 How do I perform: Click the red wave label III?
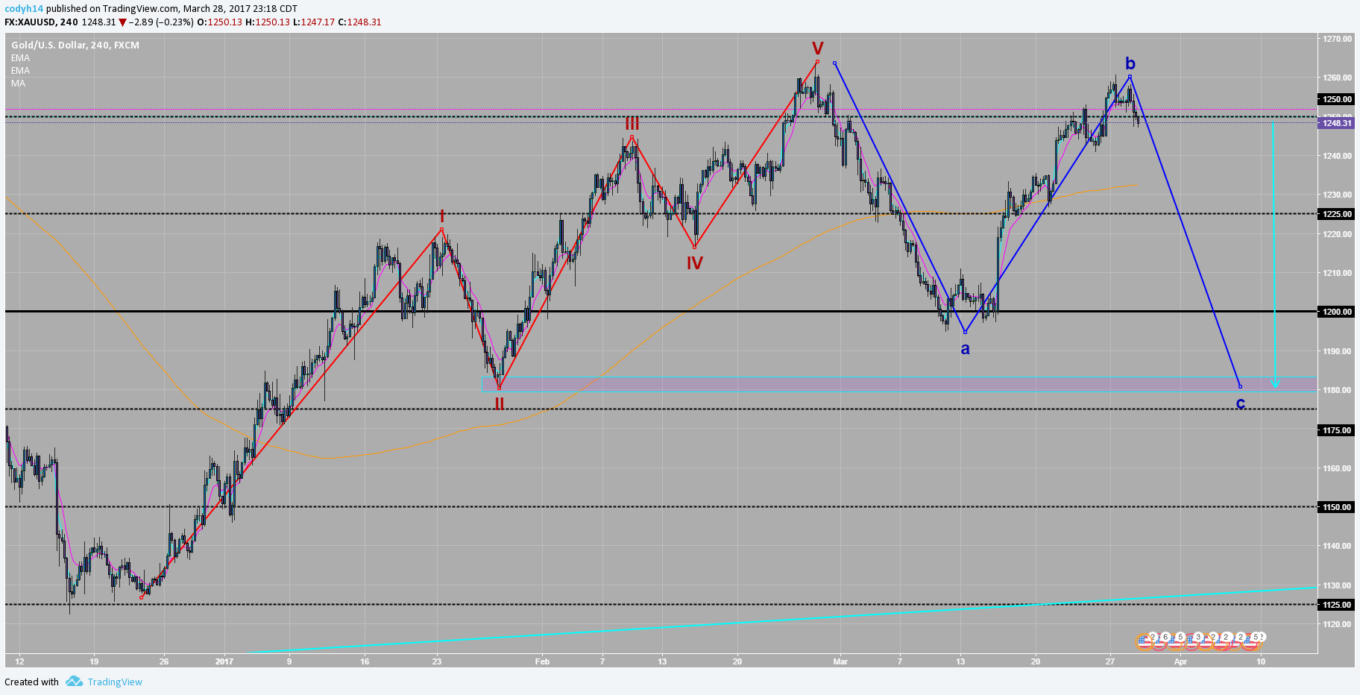point(632,124)
